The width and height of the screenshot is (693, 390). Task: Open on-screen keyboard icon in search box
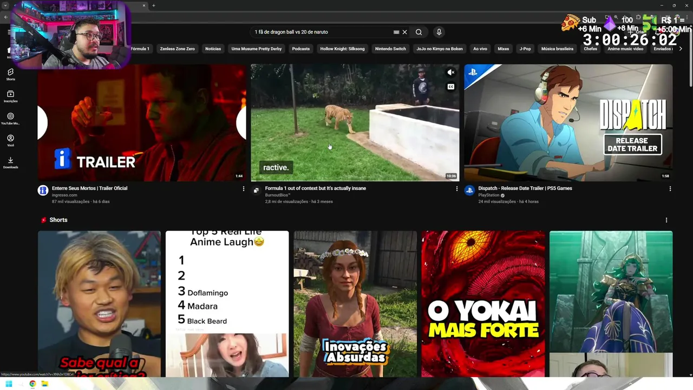pos(396,32)
